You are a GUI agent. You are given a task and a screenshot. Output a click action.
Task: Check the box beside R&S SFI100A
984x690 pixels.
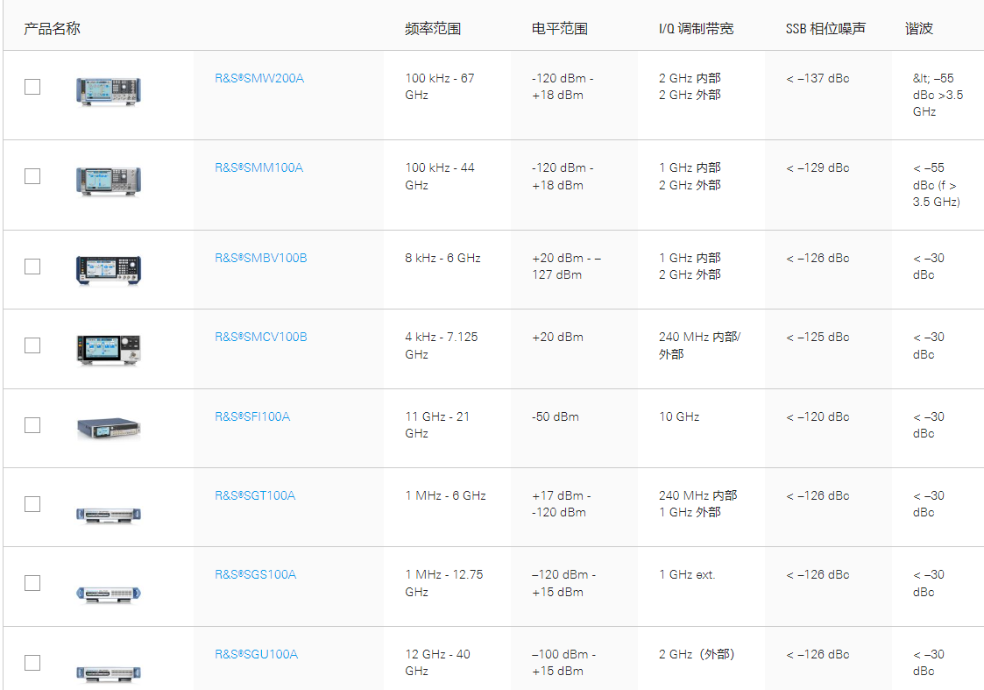pos(32,425)
